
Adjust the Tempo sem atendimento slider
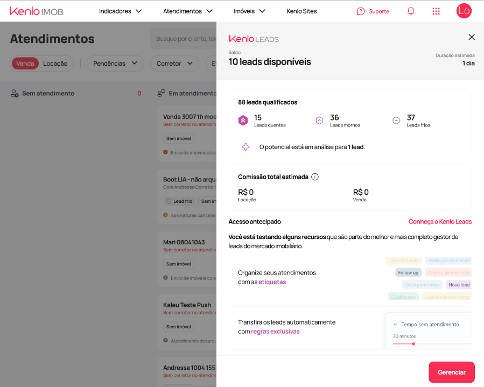tap(413, 344)
